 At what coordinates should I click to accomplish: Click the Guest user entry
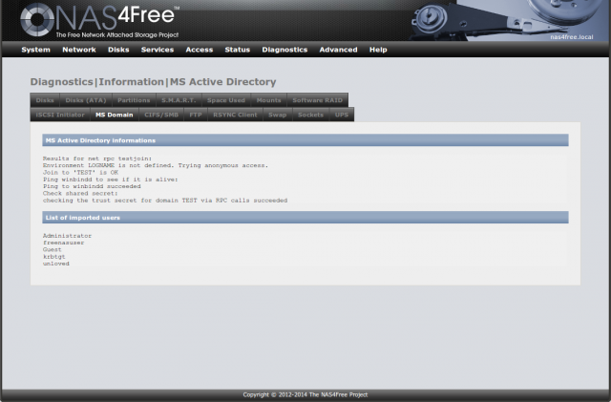coord(53,250)
